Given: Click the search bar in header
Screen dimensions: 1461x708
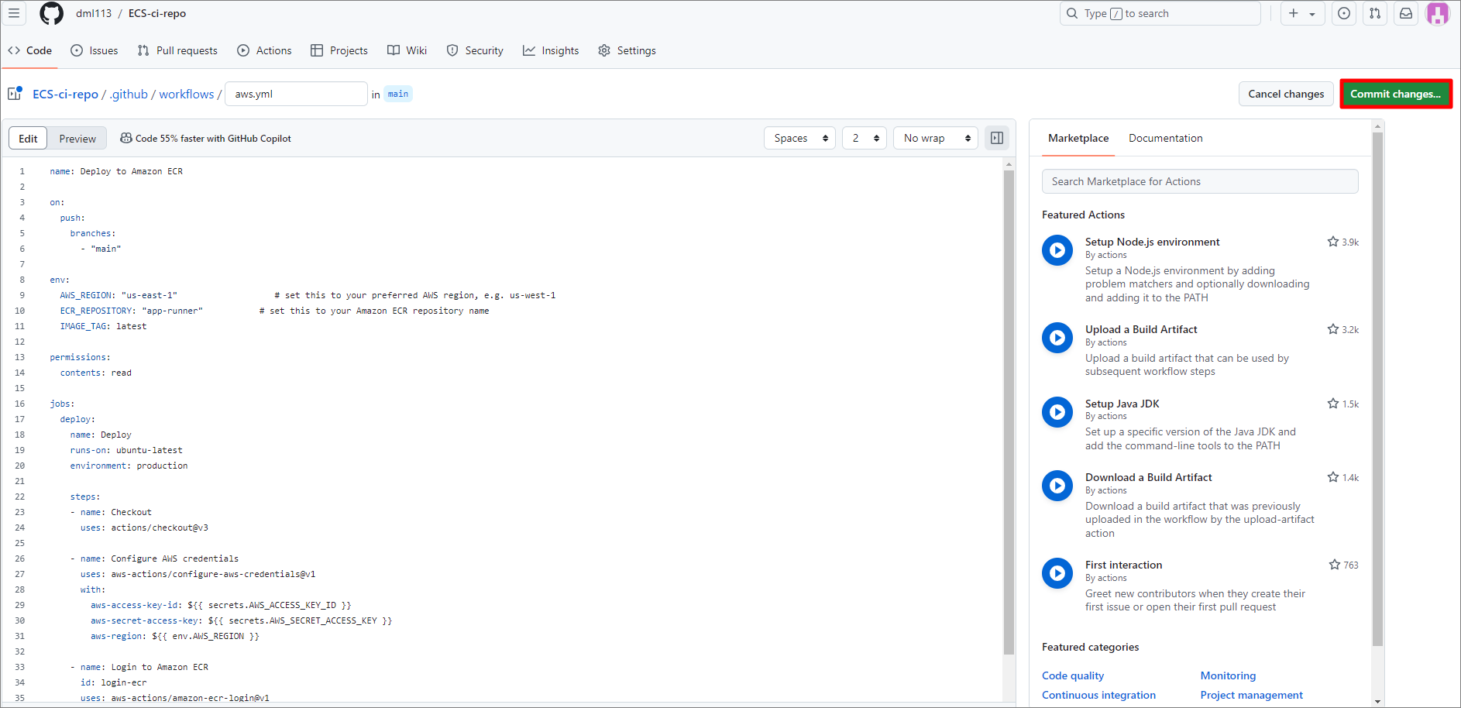Looking at the screenshot, I should pyautogui.click(x=1160, y=13).
